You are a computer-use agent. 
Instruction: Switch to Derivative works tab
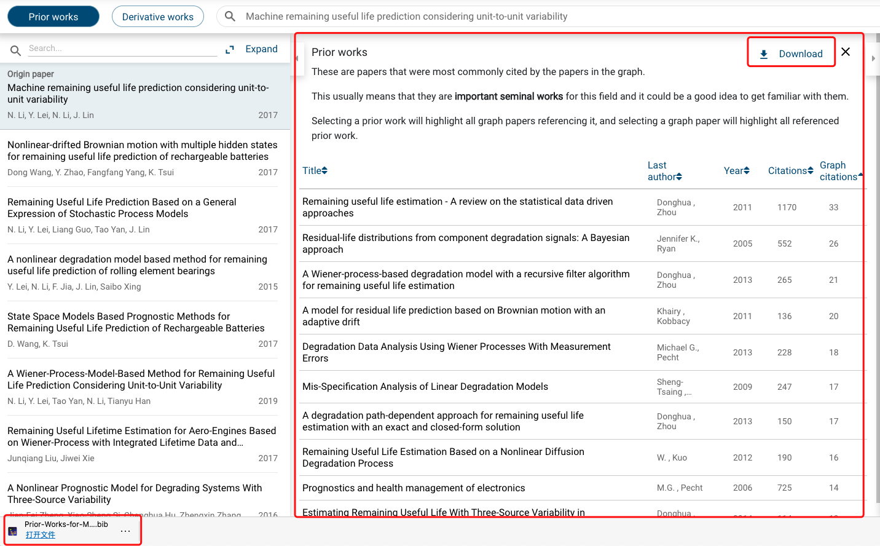(158, 17)
